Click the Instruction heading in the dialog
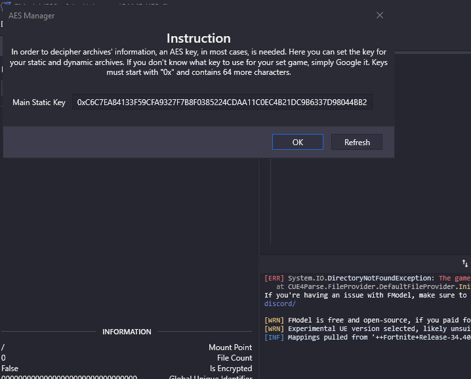471x379 pixels. [x=199, y=39]
